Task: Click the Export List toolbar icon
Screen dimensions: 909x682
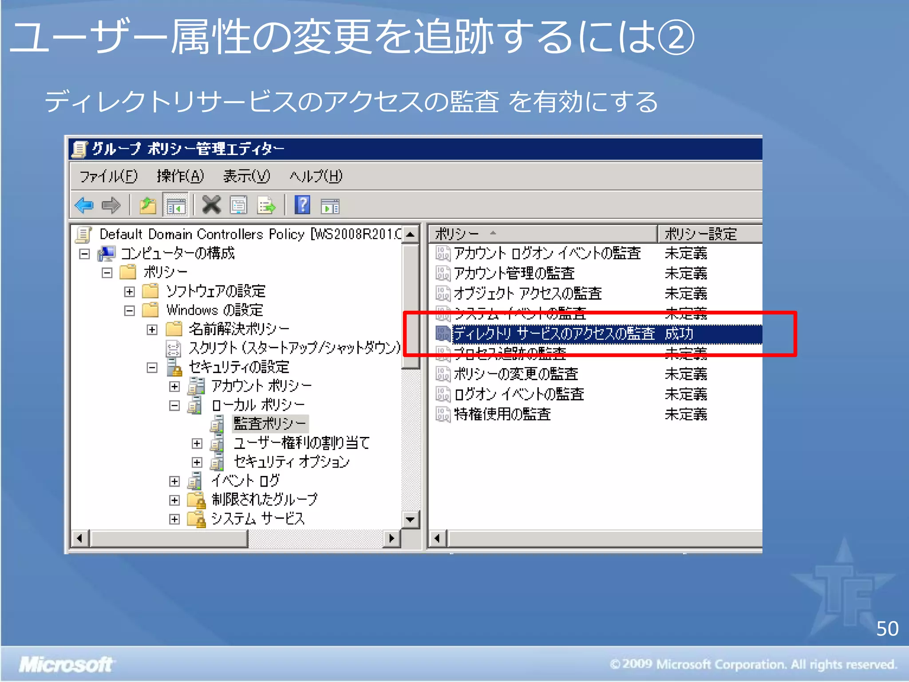Action: (266, 206)
